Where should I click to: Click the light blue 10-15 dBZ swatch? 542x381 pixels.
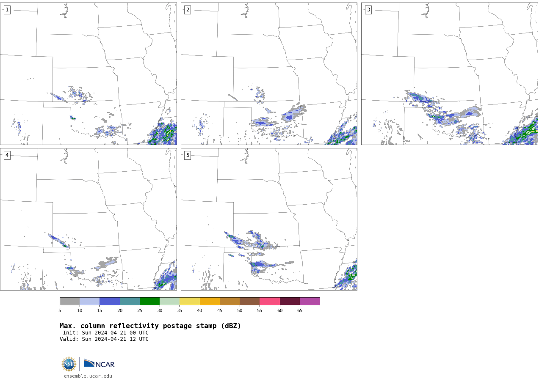click(x=89, y=302)
